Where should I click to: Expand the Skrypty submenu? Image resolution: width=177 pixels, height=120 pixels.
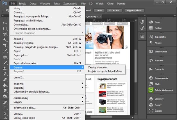point(47,102)
